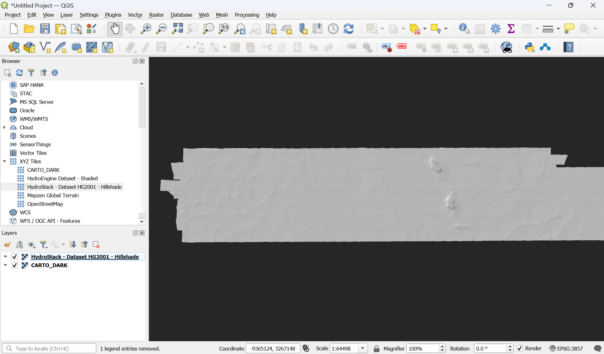Create a New Spatial Bookmark
This screenshot has width=604, height=354.
[303, 29]
